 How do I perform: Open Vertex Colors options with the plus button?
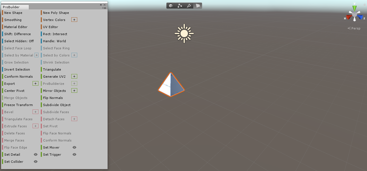pos(74,20)
